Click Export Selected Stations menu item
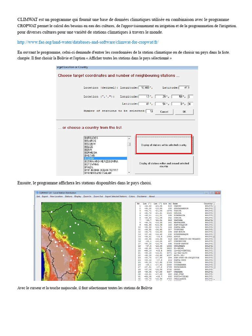The image size is (252, 336). 116,197
